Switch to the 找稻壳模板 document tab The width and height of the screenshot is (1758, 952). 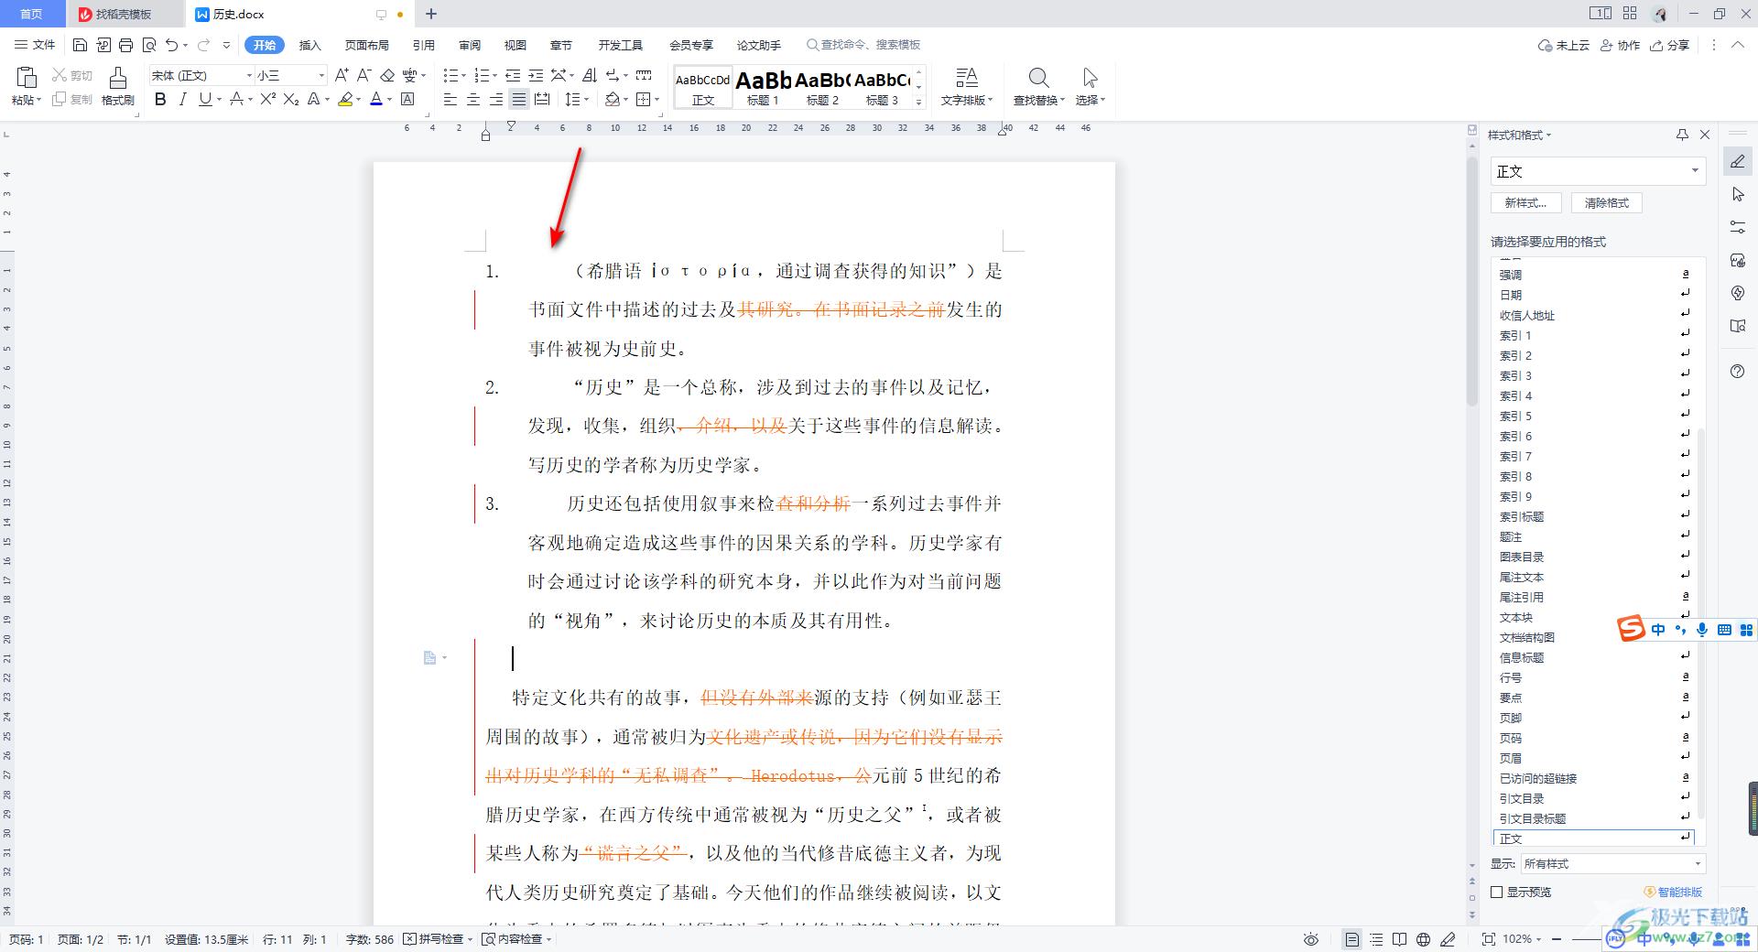point(124,14)
